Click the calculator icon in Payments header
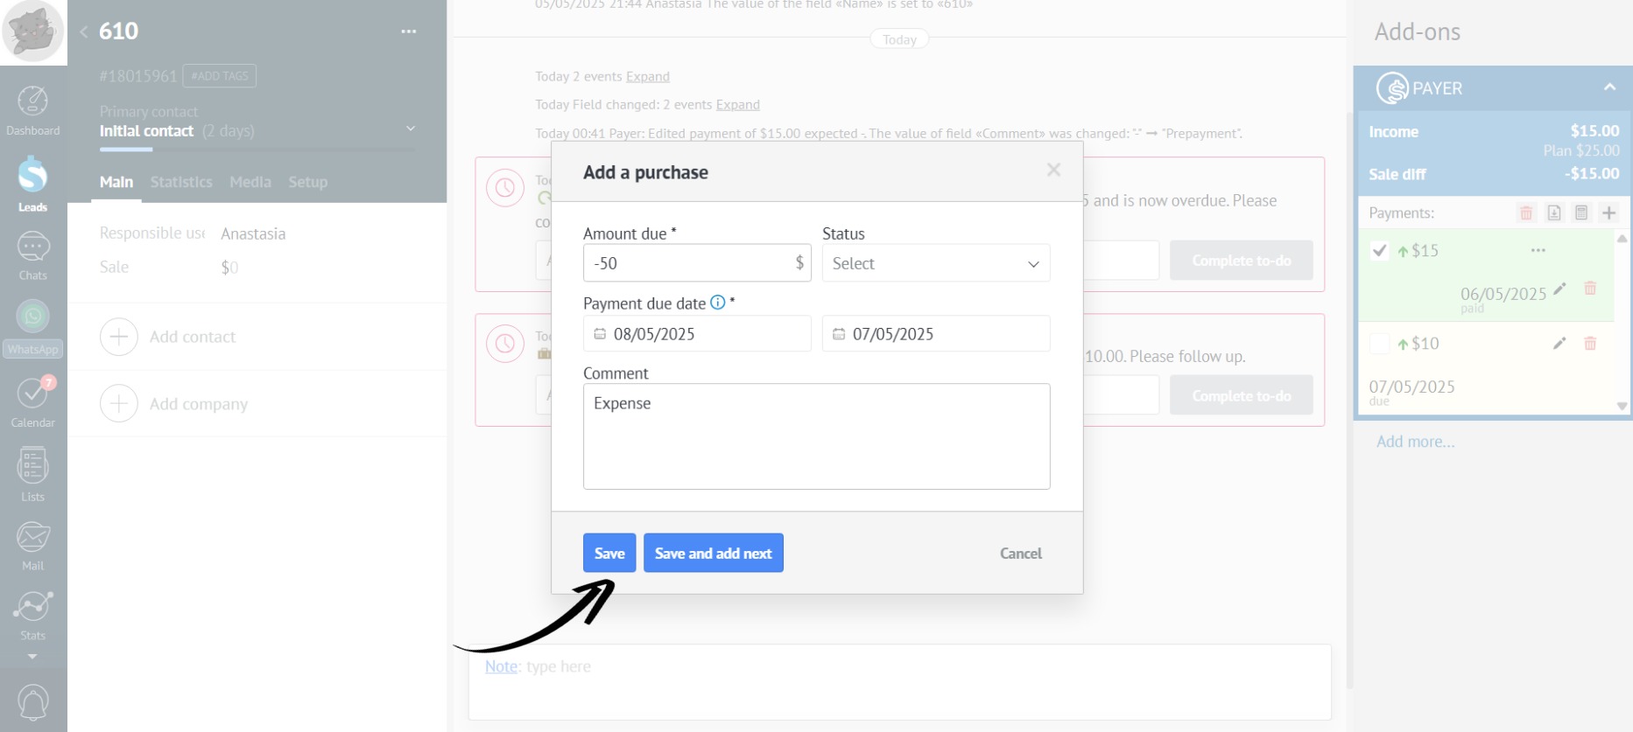Image resolution: width=1633 pixels, height=732 pixels. [1581, 213]
